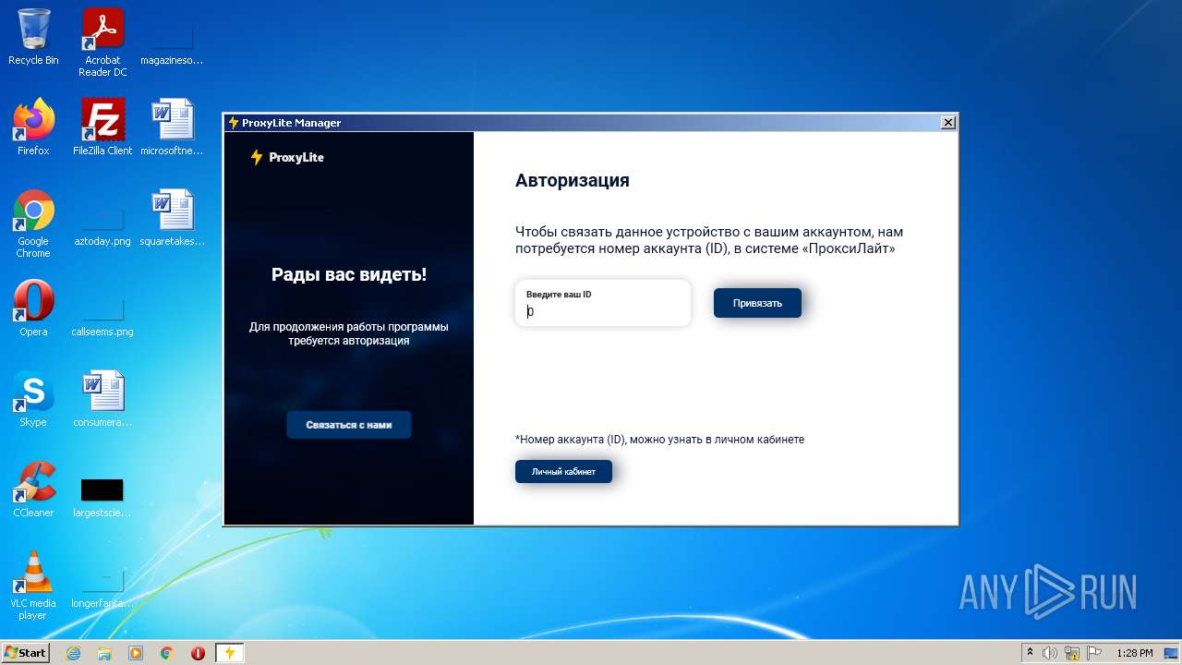Click the Action Center flag icon
The image size is (1182, 665).
(1094, 653)
